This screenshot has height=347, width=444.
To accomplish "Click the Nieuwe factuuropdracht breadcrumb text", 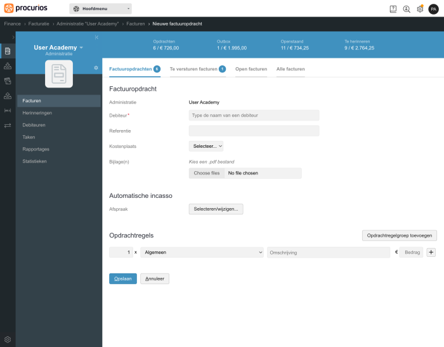I will point(177,24).
